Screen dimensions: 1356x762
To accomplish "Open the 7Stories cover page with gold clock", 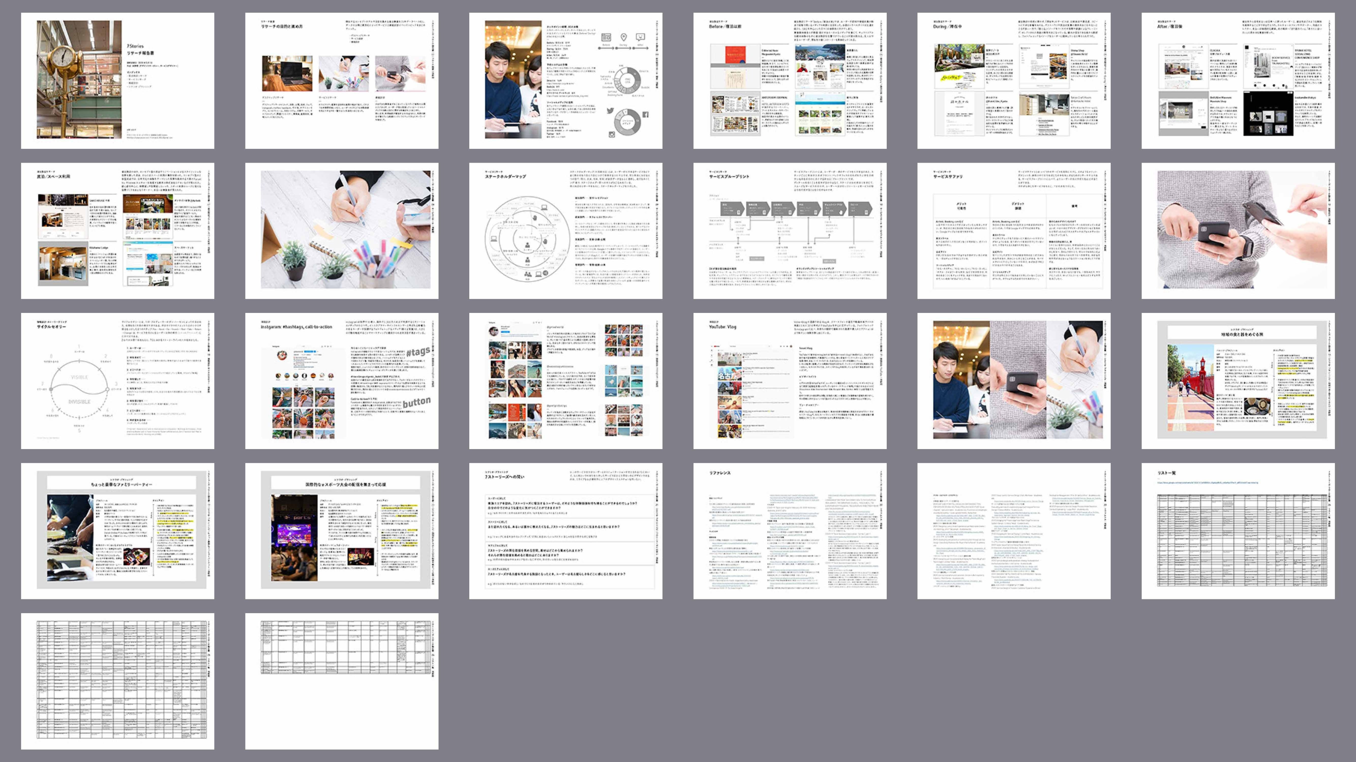I will [117, 81].
